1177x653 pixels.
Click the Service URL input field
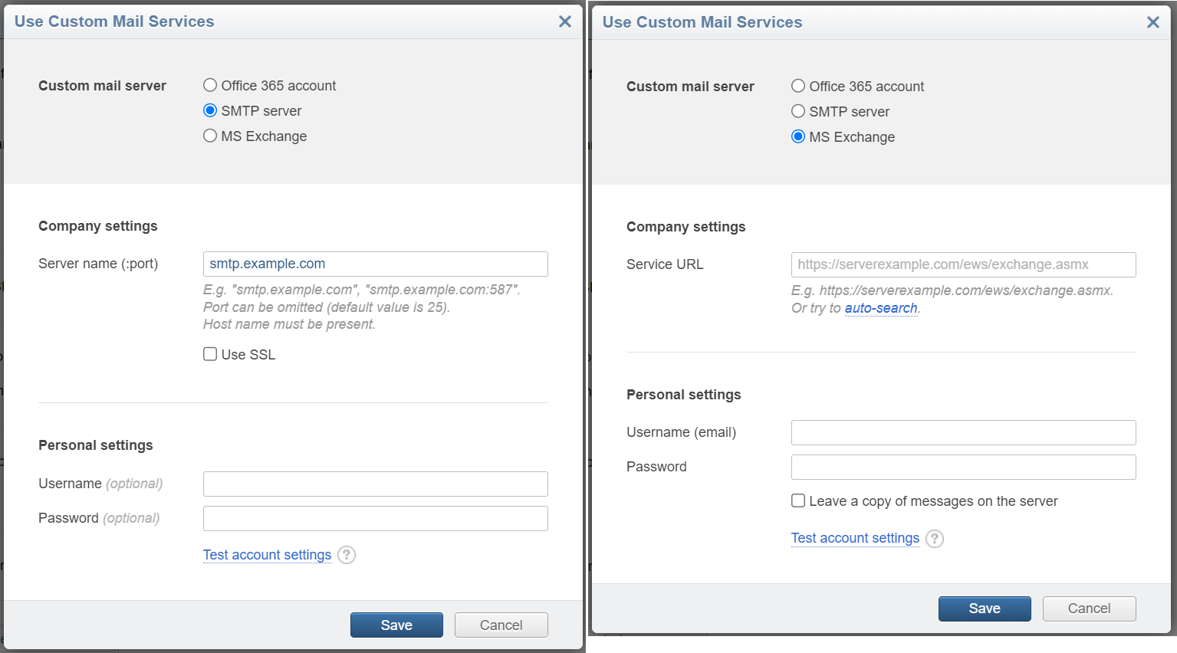(963, 264)
